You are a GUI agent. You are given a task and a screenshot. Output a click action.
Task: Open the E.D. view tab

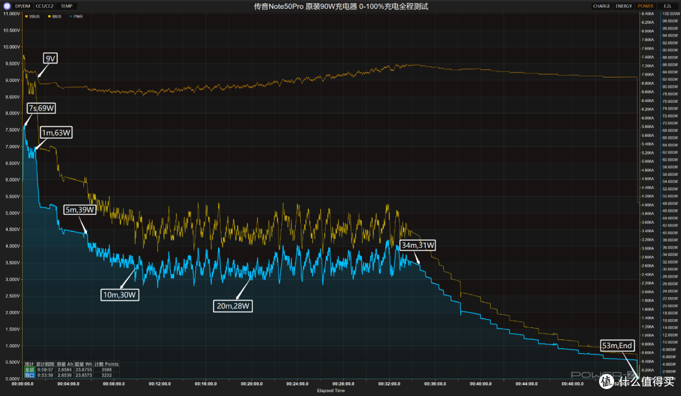click(x=668, y=6)
